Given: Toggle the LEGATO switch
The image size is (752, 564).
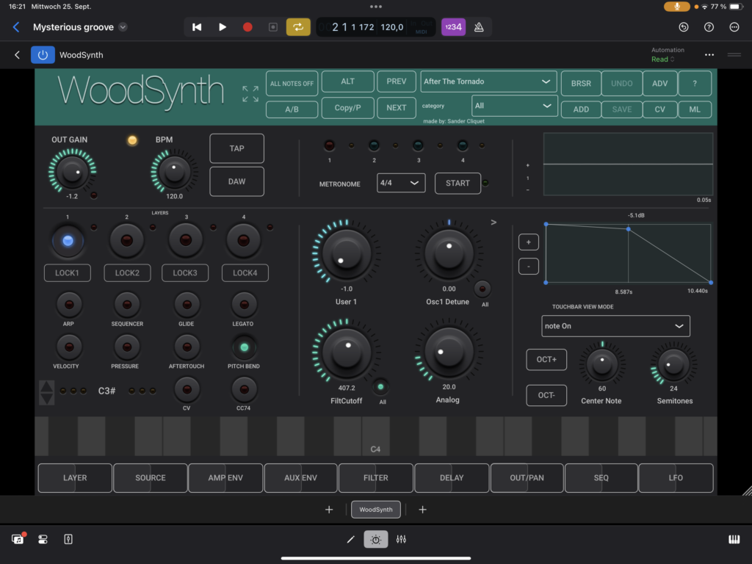Looking at the screenshot, I should [244, 305].
